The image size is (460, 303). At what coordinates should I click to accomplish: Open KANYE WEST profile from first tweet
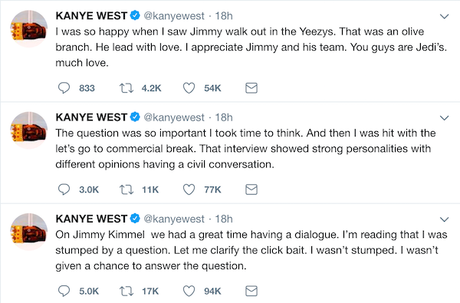click(91, 15)
